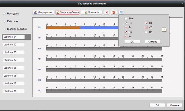The width and height of the screenshot is (185, 111).
Task: Click the orange segment on Monday timeline
Action: 63,28
